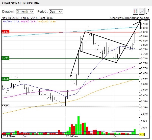This screenshot has height=140, width=152.
Task: Open the Period dropdown showing Day
Action: tap(56, 12)
